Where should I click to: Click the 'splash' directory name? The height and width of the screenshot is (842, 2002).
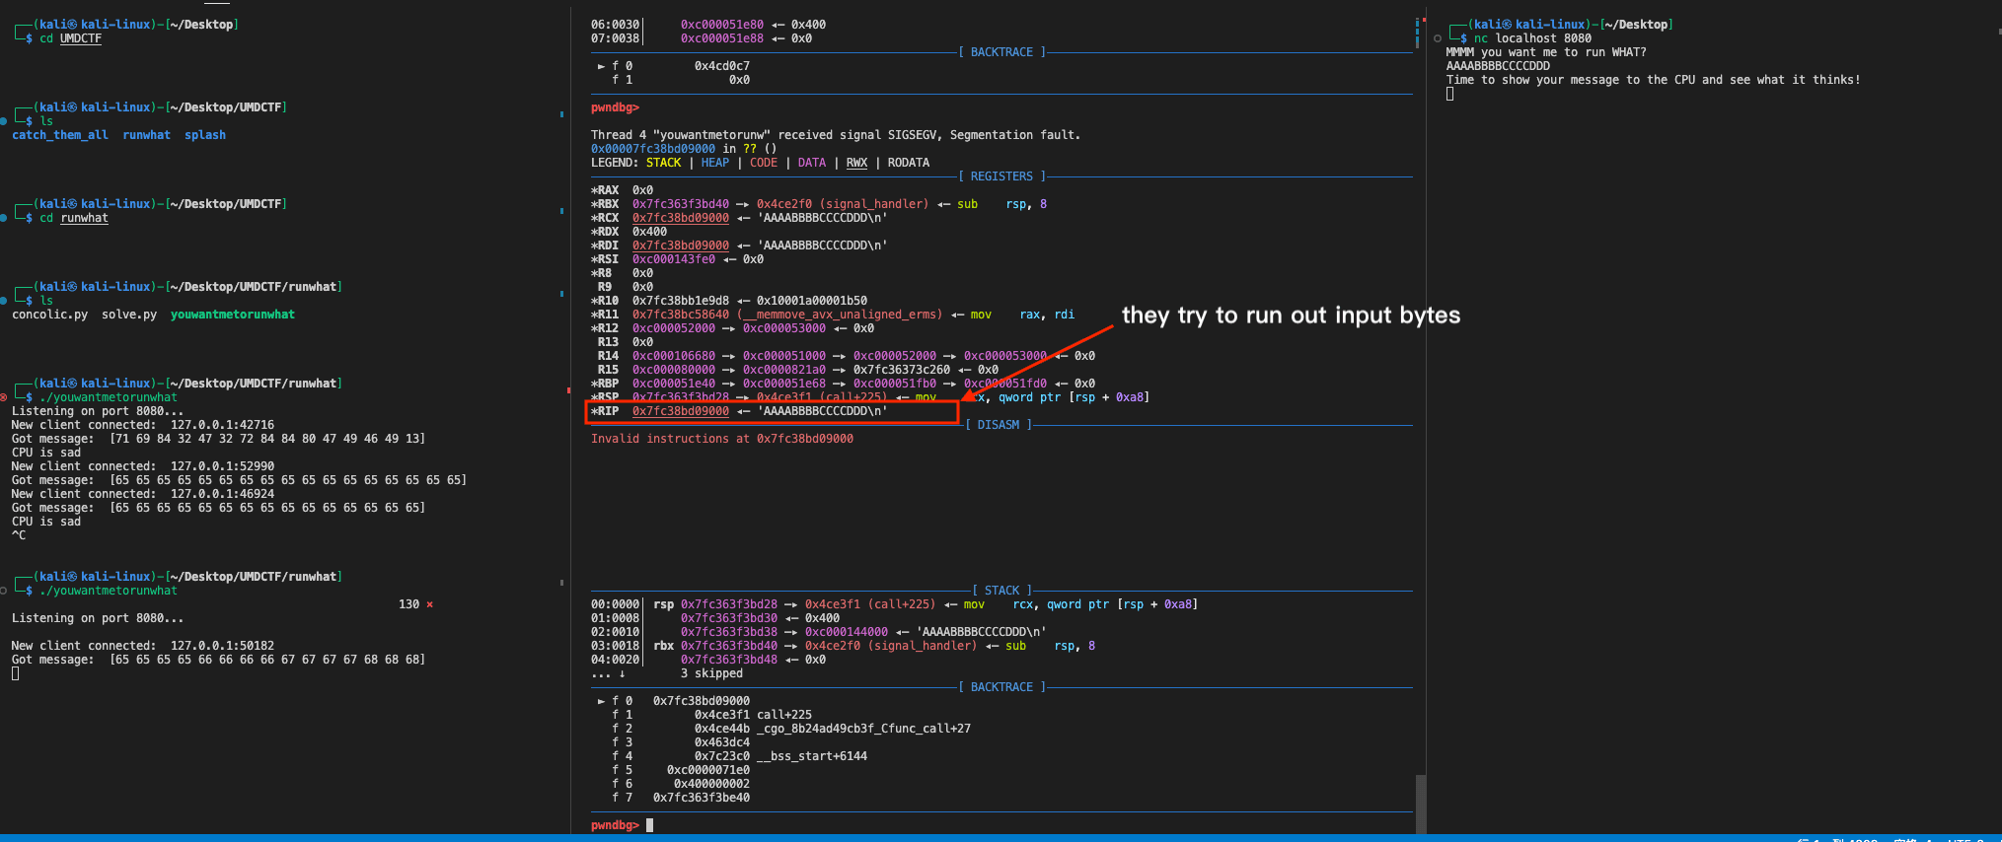coord(205,135)
